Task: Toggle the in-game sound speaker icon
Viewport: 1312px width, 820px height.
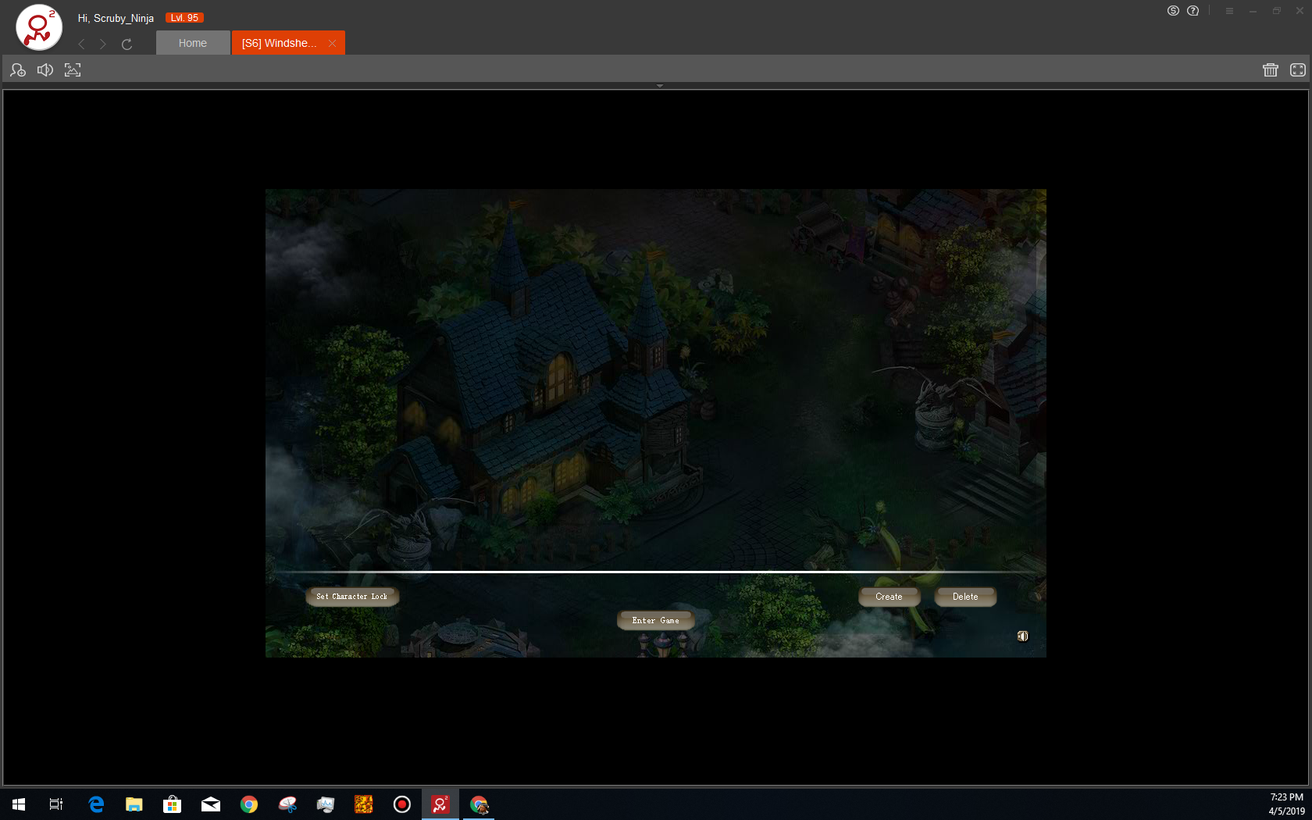Action: 1022,636
